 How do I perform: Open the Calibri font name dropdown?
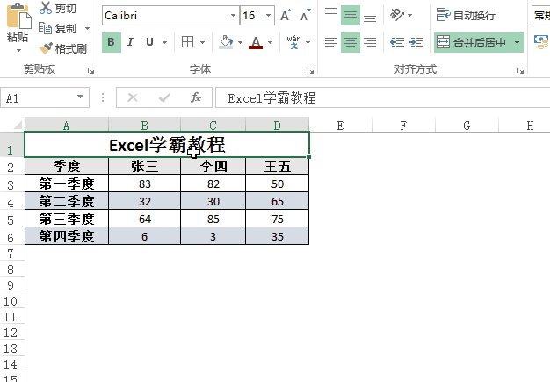(x=233, y=15)
